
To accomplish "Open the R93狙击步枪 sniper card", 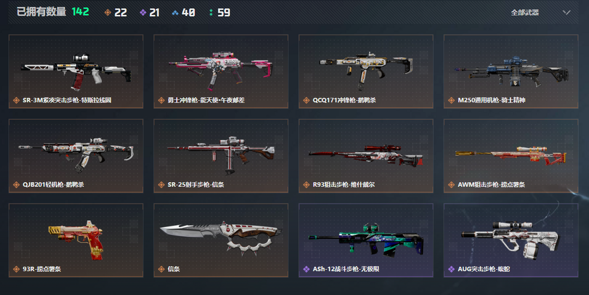I will [x=366, y=156].
